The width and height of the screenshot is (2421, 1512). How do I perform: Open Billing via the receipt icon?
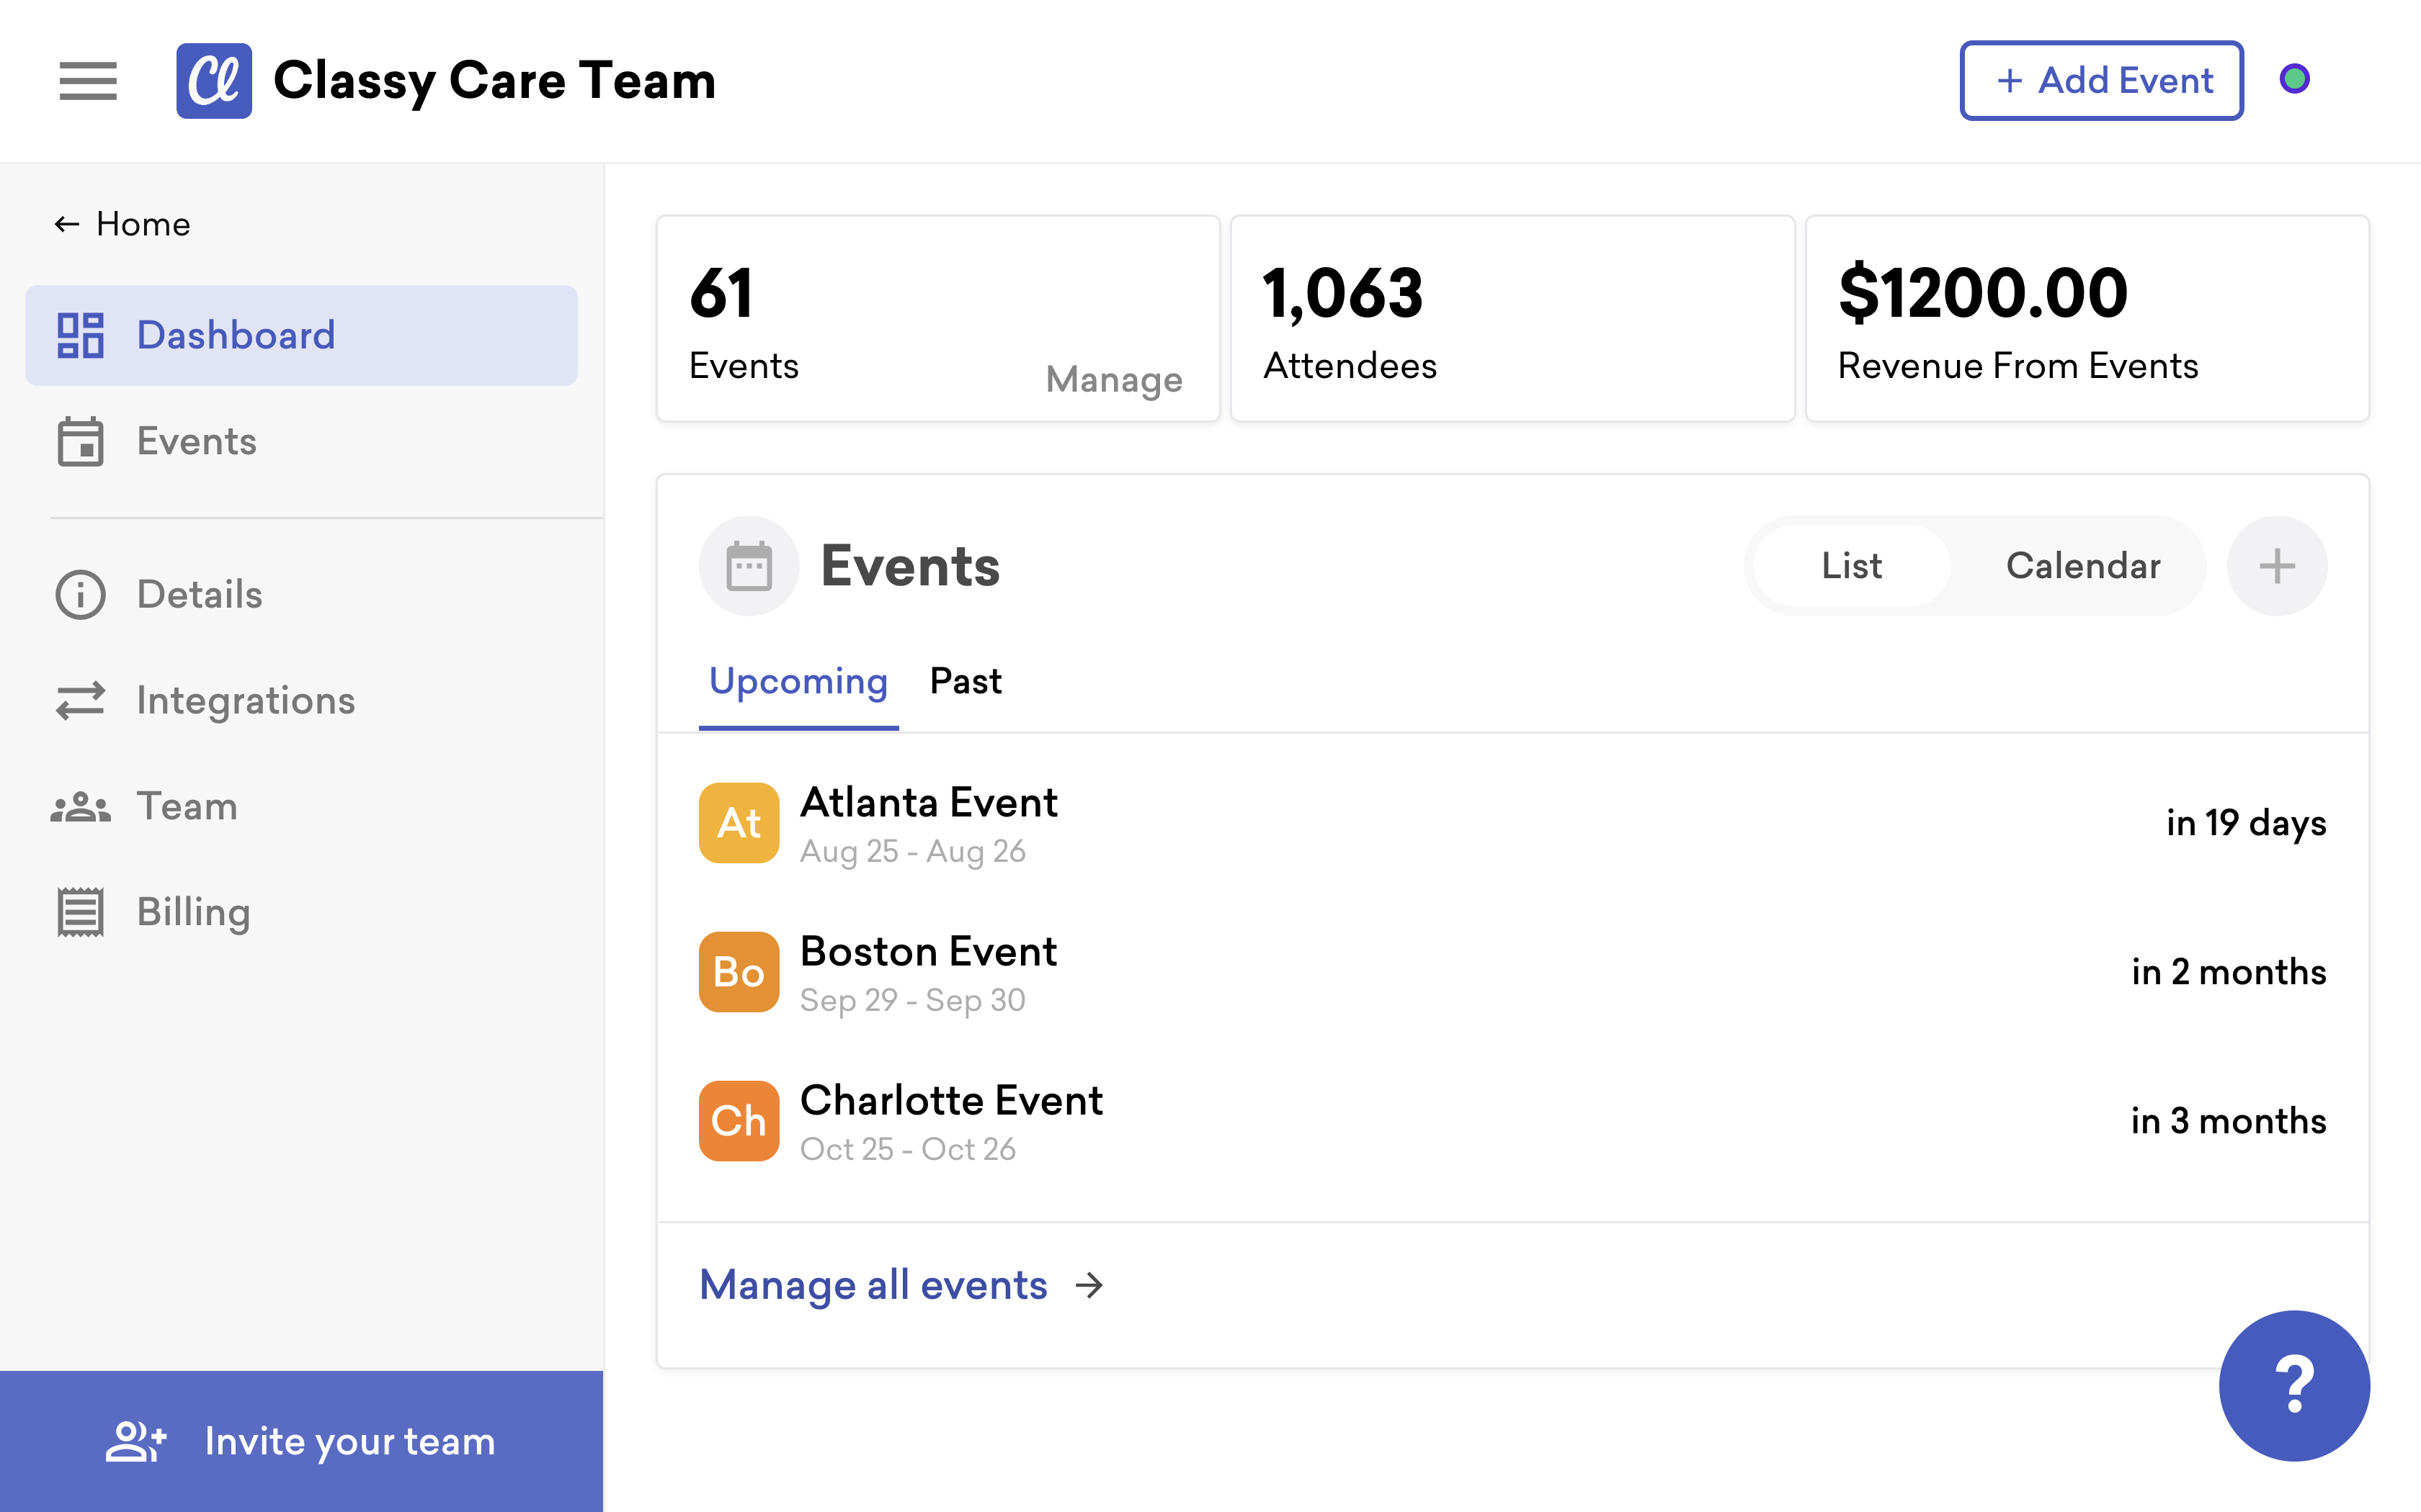pyautogui.click(x=80, y=912)
